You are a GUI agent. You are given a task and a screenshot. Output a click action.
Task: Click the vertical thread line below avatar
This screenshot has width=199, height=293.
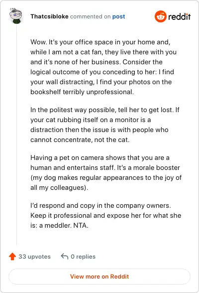point(16,135)
